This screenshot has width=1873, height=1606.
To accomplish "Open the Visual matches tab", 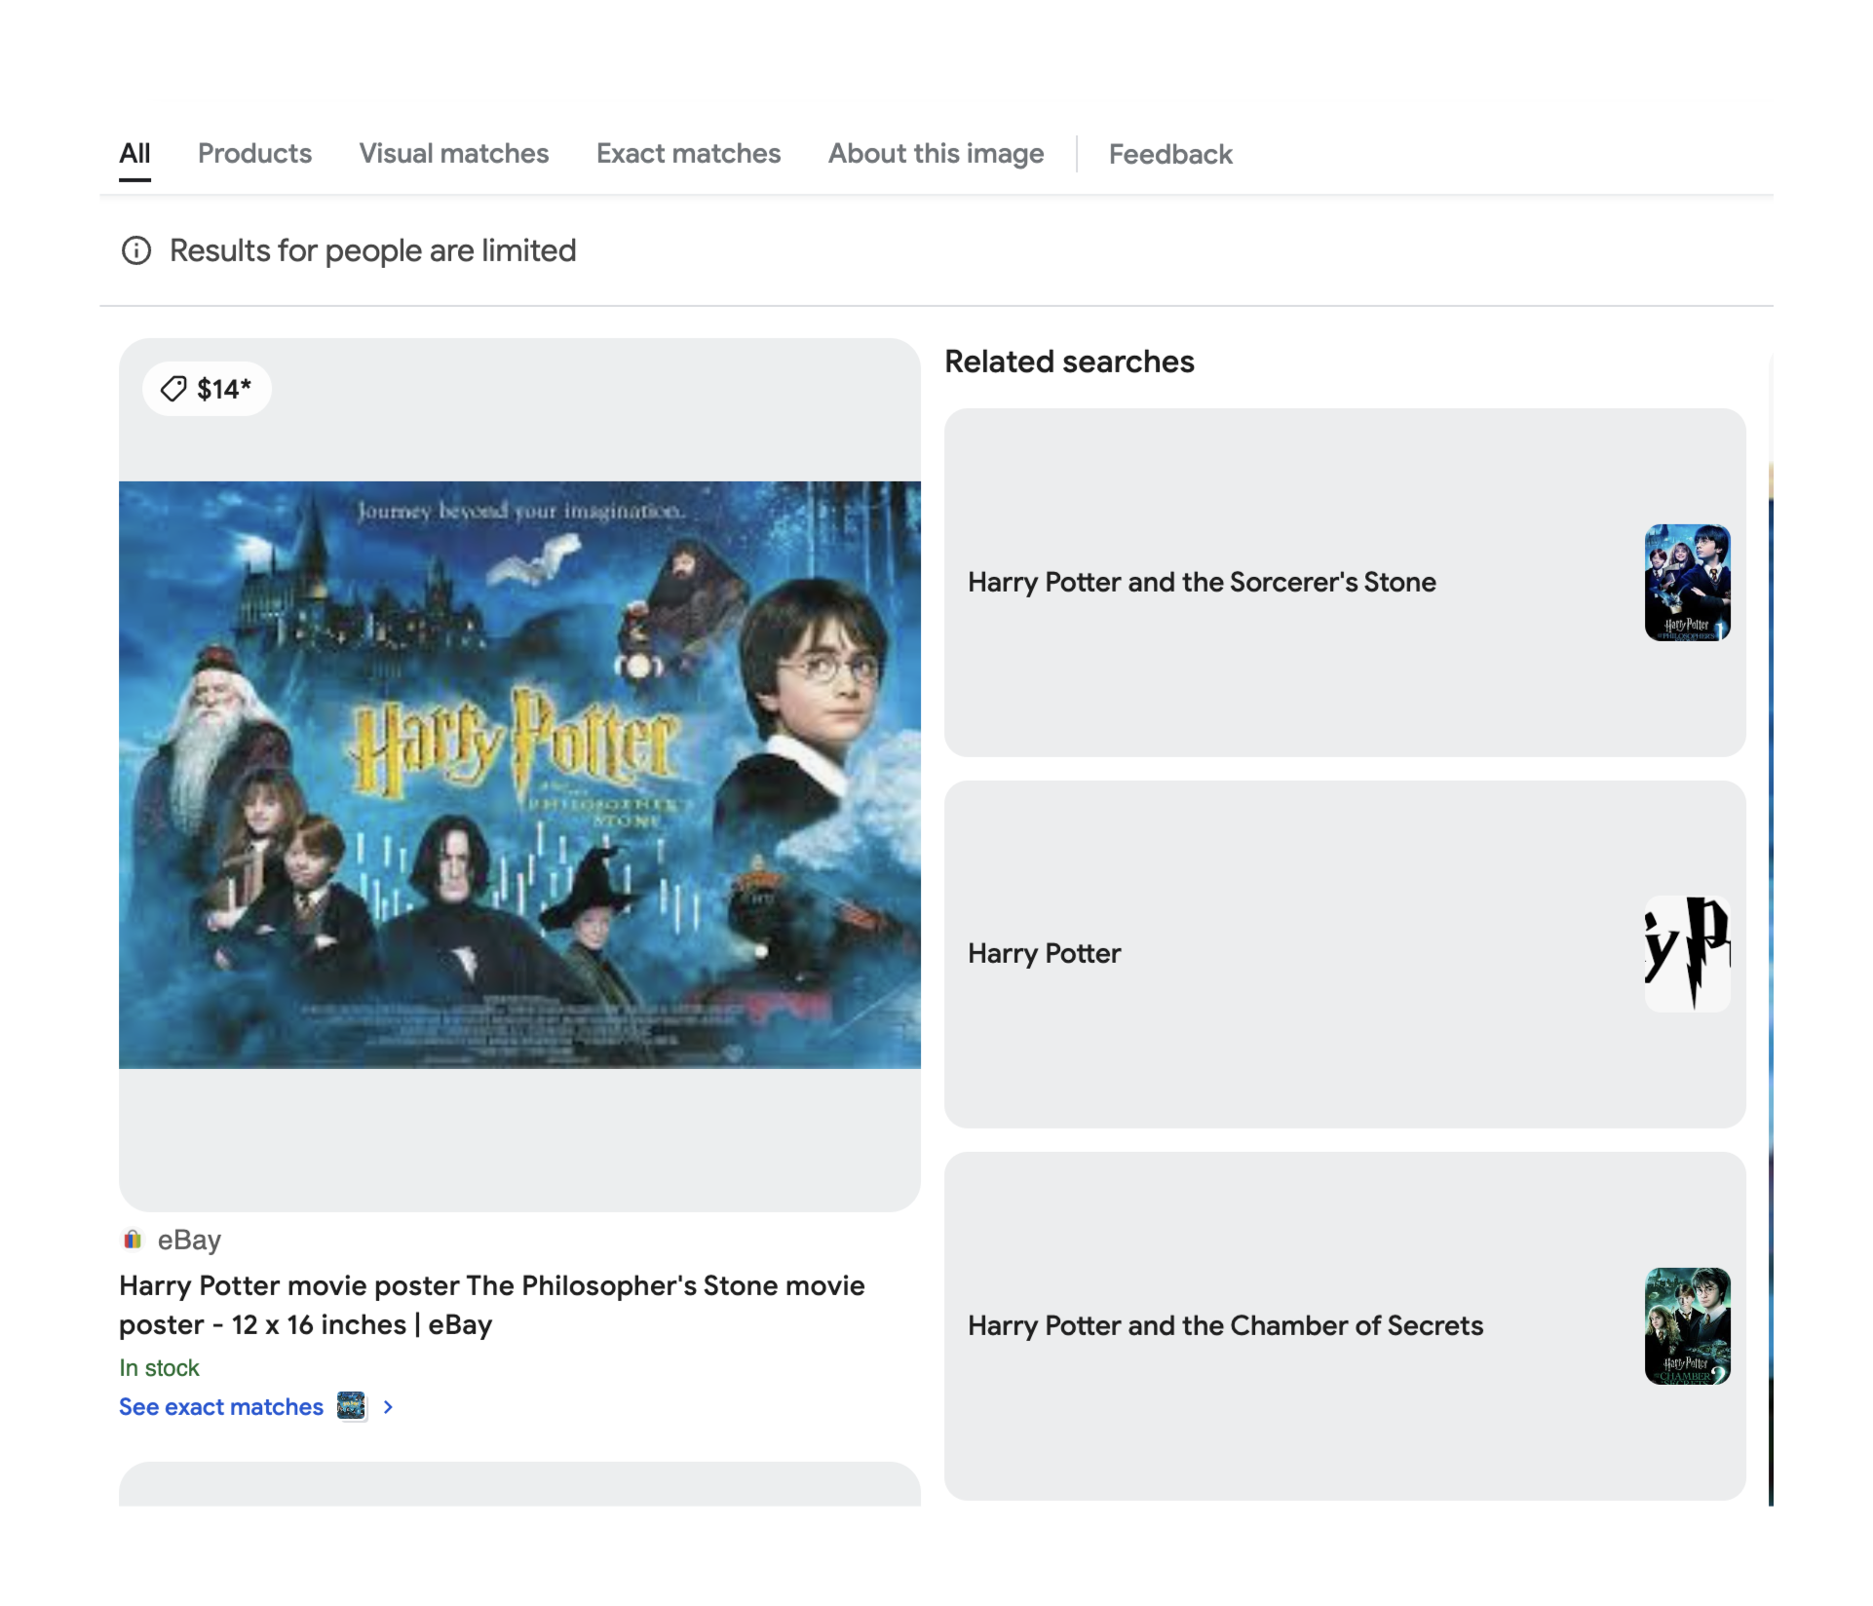I will pos(454,154).
